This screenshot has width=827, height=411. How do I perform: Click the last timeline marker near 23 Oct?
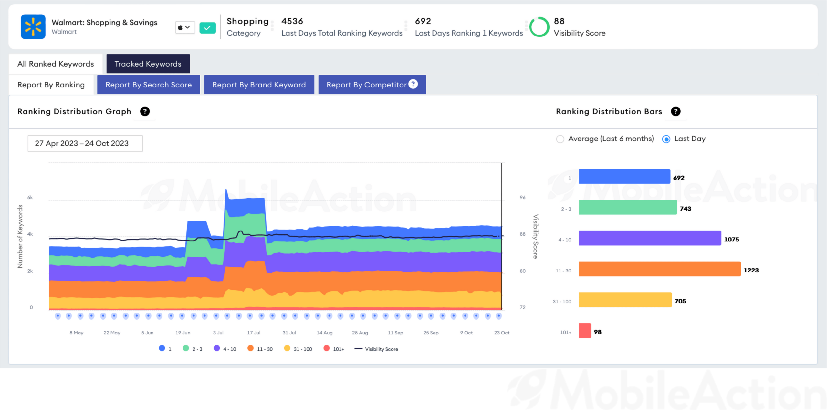coord(499,316)
